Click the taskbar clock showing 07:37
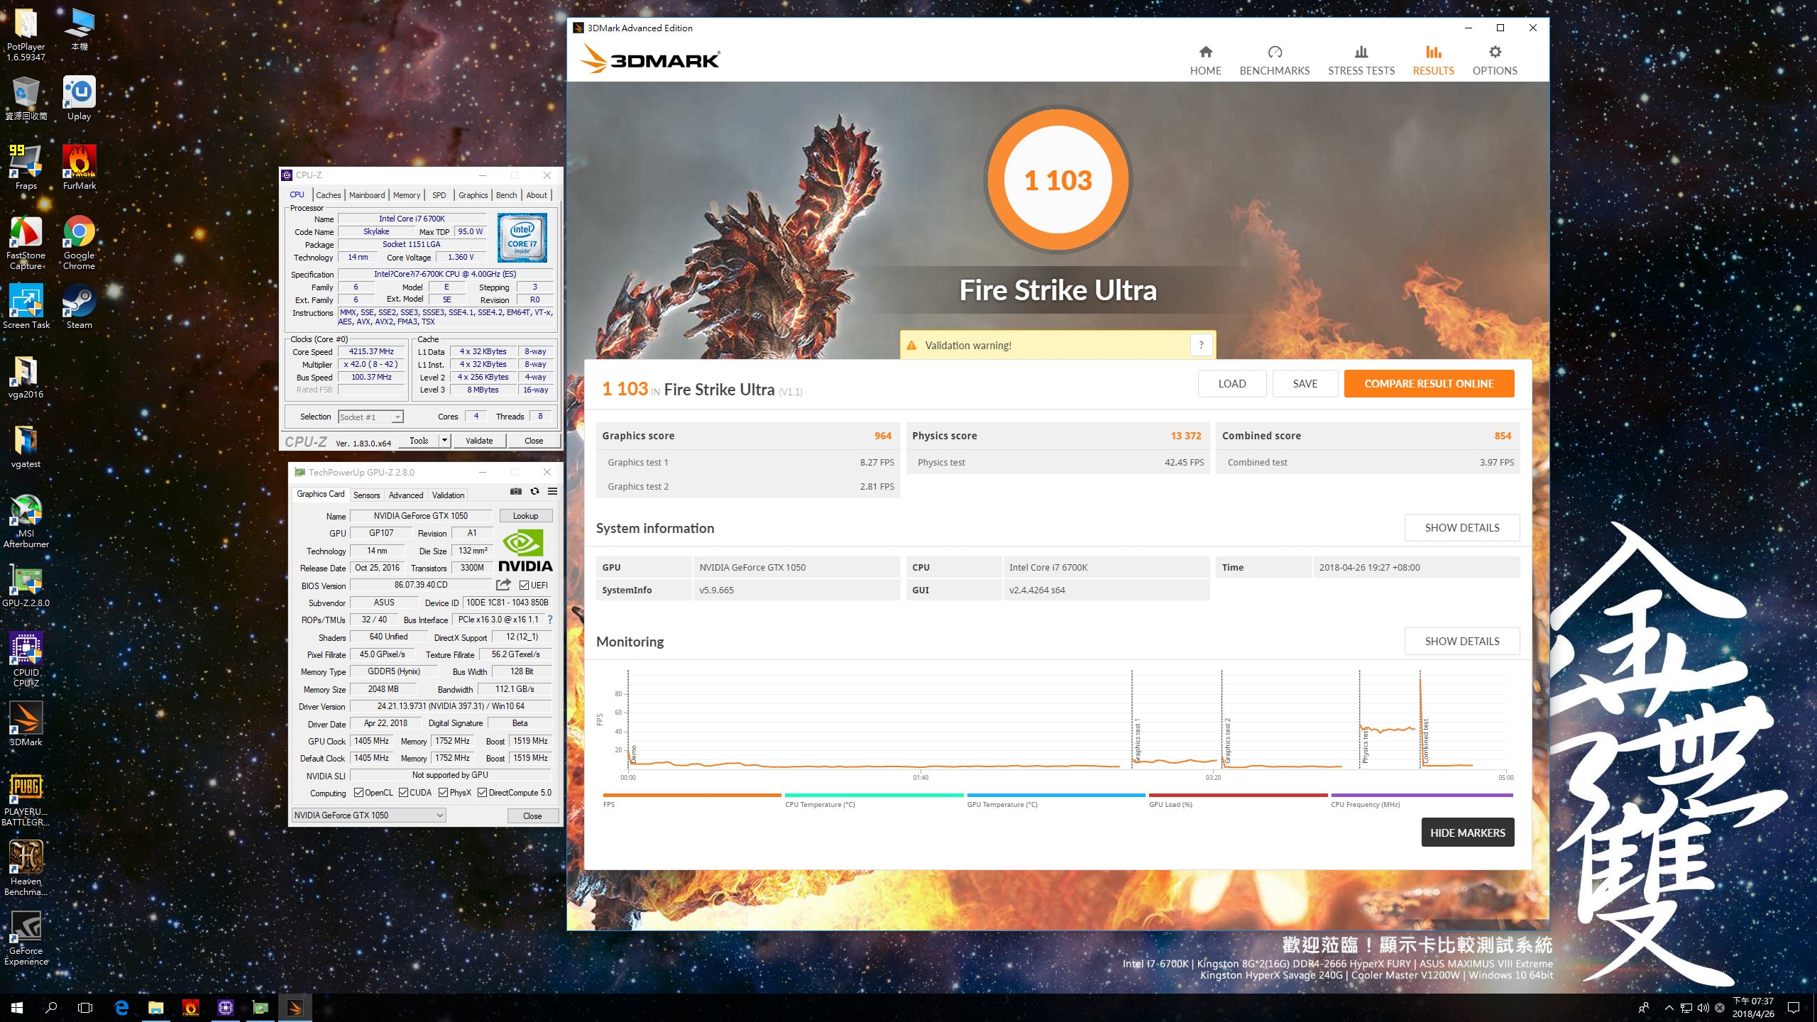Viewport: 1817px width, 1022px height. click(1753, 1008)
